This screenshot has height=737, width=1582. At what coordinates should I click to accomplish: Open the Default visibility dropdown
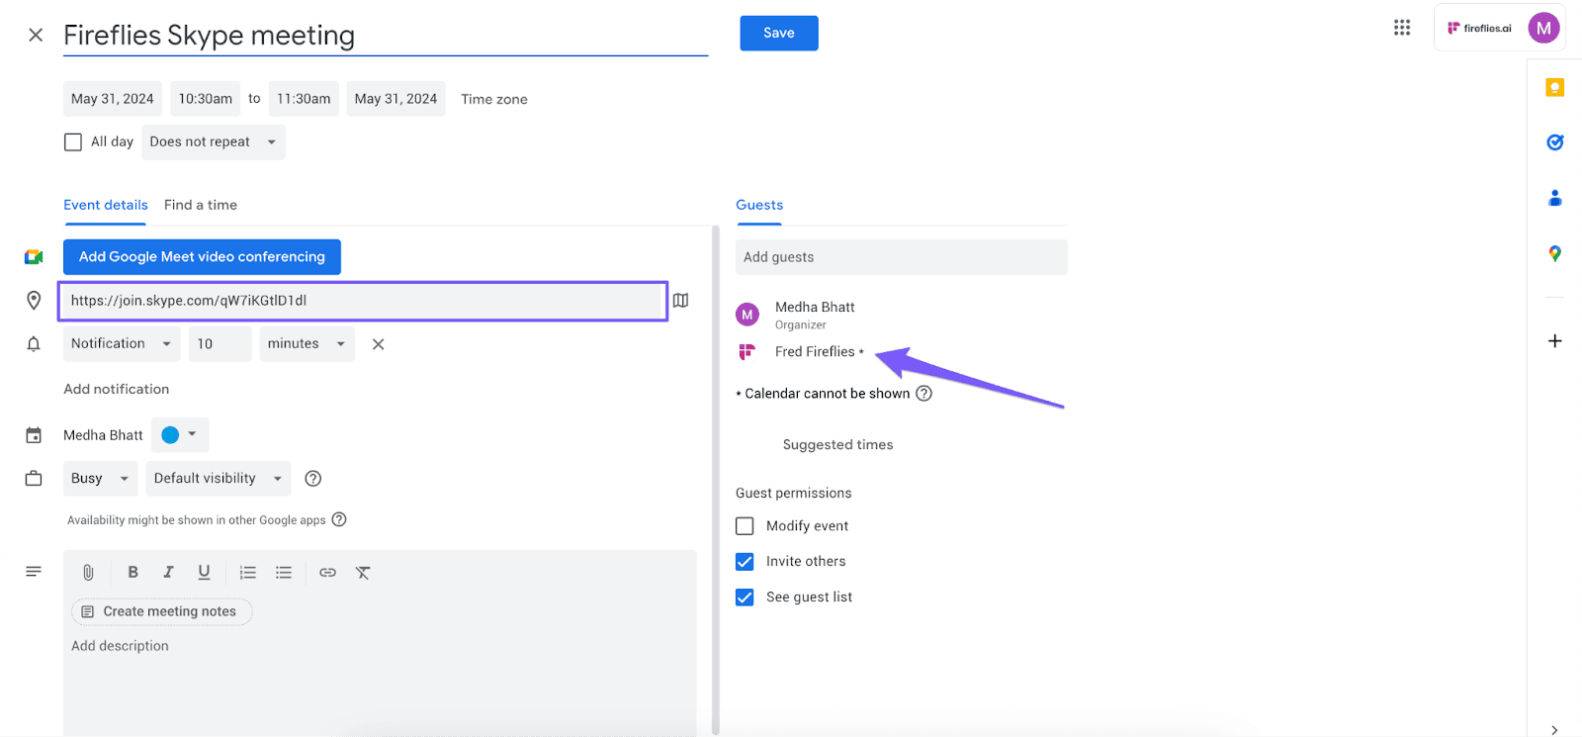[x=219, y=479]
